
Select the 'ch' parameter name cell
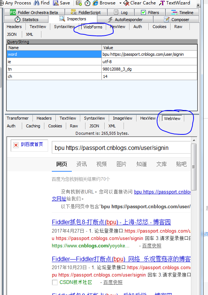pos(54,76)
